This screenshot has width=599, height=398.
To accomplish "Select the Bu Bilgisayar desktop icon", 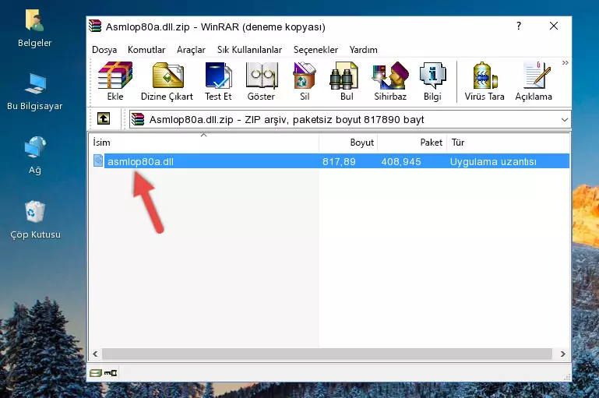I will point(34,92).
